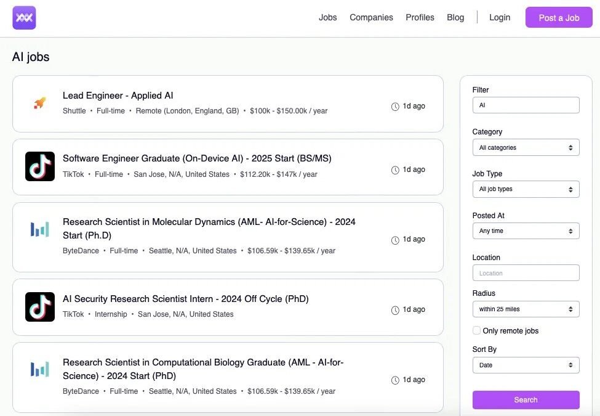Click Remote (London, England, GB) location text
The height and width of the screenshot is (416, 600).
[187, 111]
